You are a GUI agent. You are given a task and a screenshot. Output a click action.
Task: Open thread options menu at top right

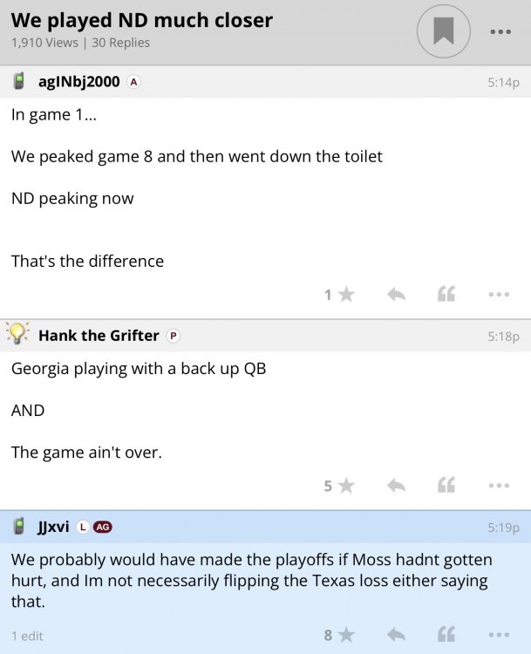click(x=500, y=32)
